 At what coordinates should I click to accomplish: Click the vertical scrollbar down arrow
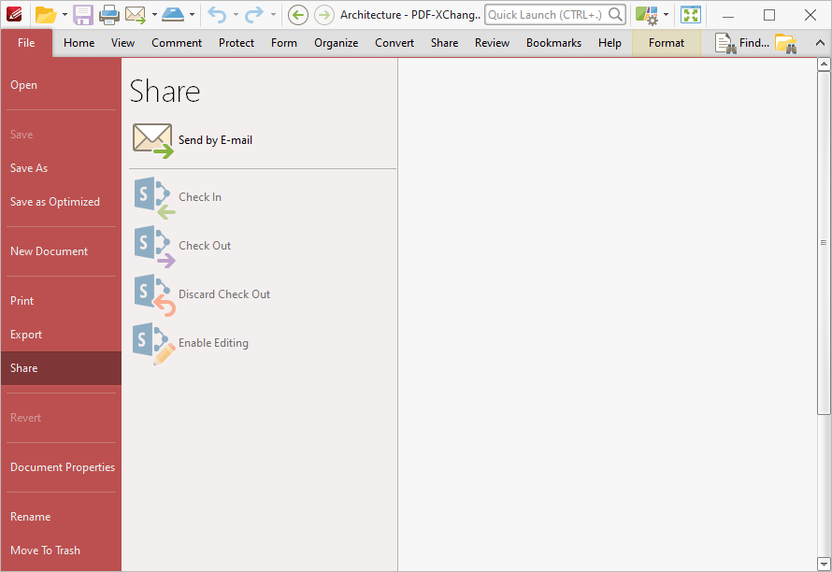pyautogui.click(x=824, y=562)
